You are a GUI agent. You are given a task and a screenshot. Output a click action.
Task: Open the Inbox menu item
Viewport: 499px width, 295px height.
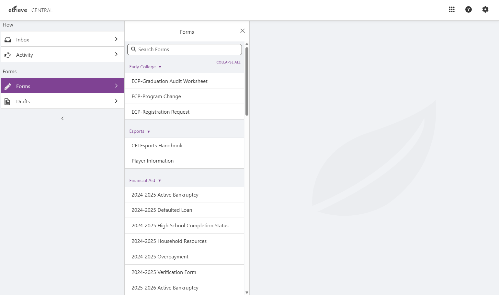tap(62, 39)
